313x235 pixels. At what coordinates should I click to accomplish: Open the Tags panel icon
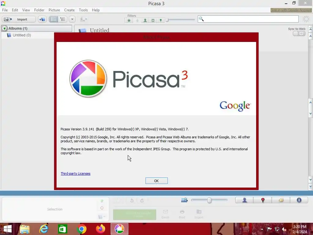click(x=281, y=200)
